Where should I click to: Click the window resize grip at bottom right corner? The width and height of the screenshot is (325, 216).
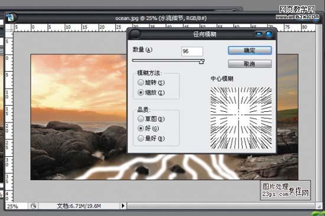pos(318,206)
